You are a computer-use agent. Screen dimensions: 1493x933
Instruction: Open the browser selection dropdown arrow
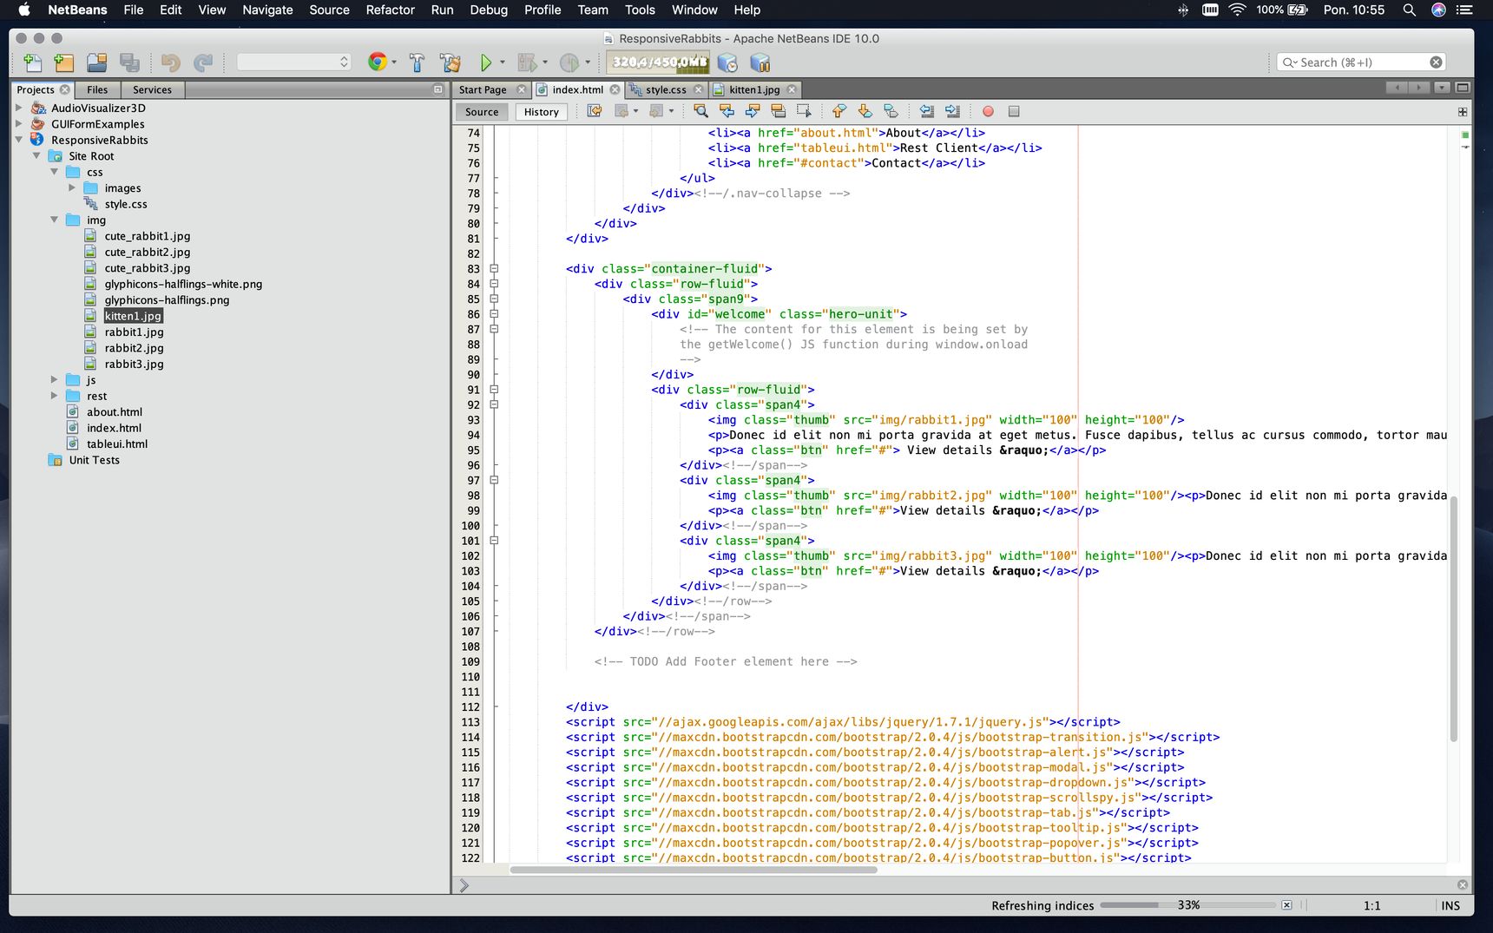point(393,62)
